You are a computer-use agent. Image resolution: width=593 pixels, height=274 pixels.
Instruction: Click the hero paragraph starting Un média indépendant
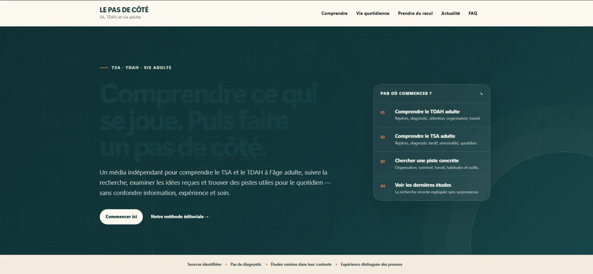[x=215, y=183]
